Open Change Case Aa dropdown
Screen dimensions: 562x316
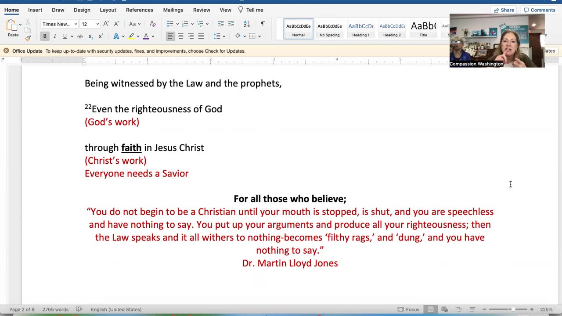(134, 24)
